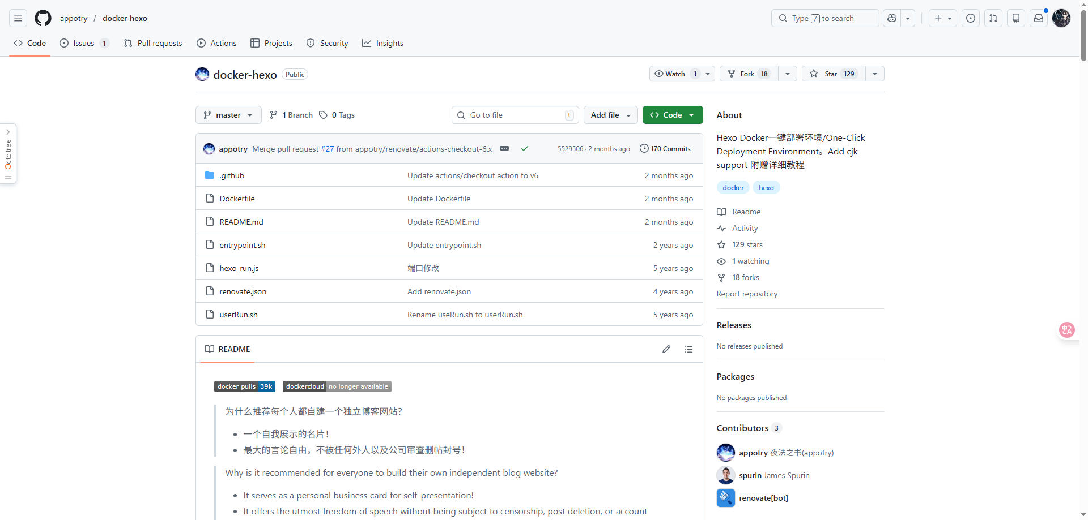1088x520 pixels.
Task: Star this repository
Action: (x=834, y=74)
